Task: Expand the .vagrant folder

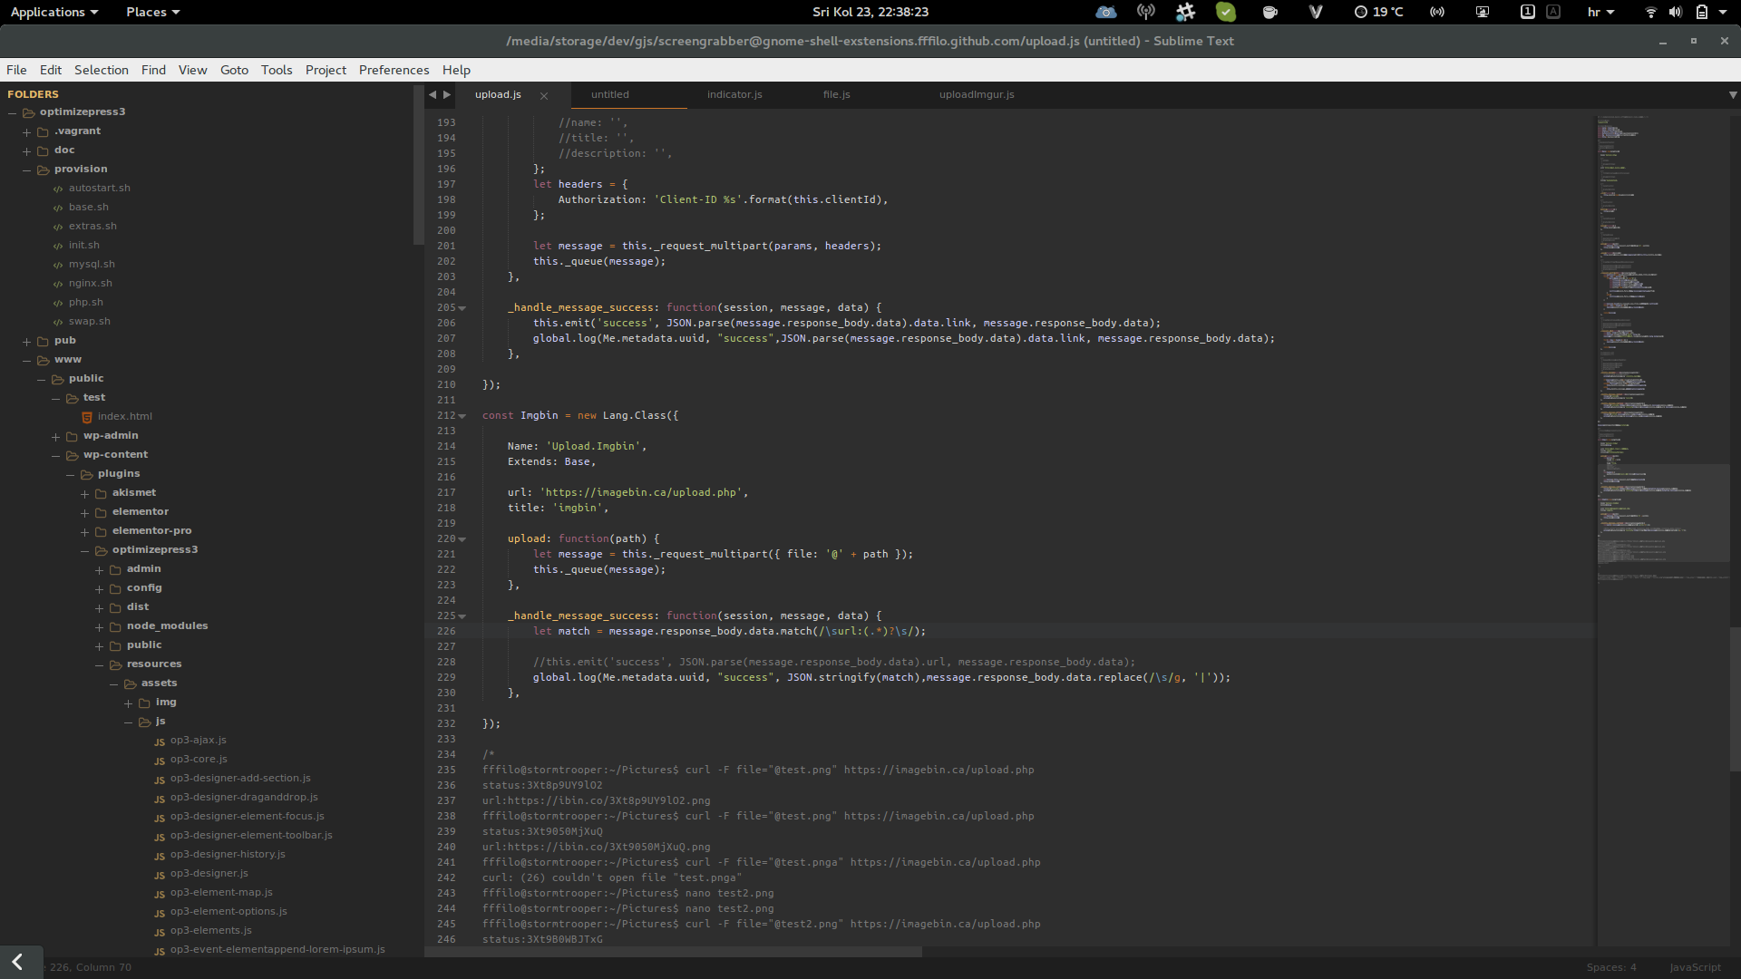Action: (26, 131)
